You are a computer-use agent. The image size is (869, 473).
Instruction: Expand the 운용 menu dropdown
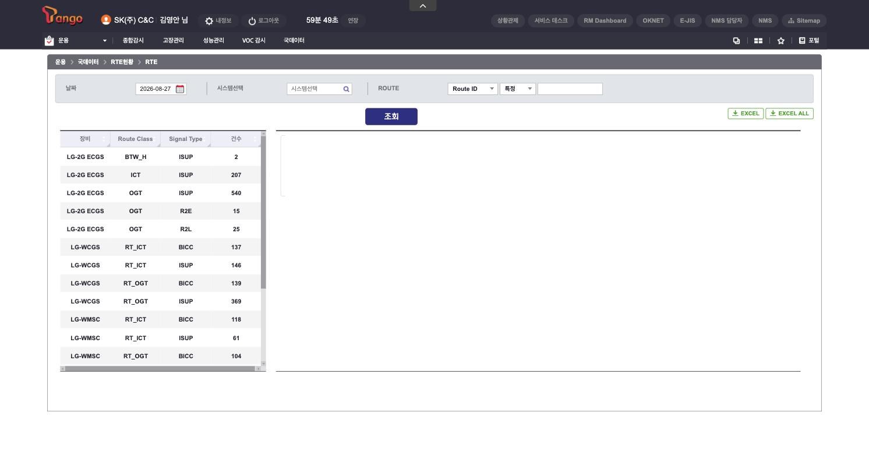[105, 41]
